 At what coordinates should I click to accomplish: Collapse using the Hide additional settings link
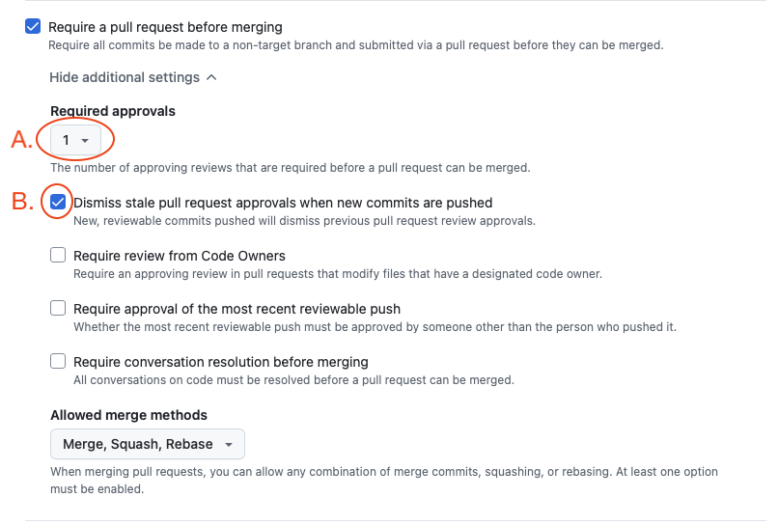click(125, 77)
